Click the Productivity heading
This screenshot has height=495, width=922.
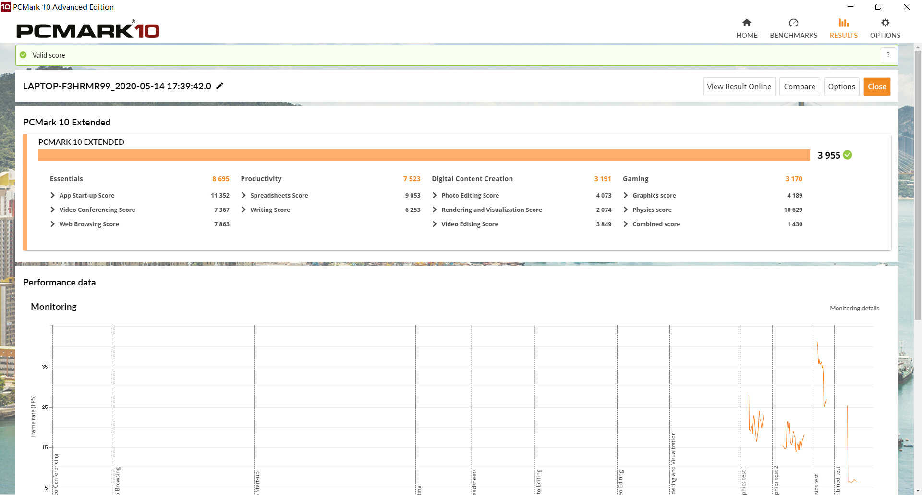[261, 179]
